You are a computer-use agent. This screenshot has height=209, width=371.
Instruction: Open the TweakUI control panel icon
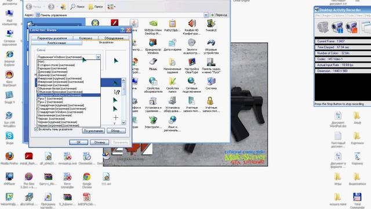point(211,26)
